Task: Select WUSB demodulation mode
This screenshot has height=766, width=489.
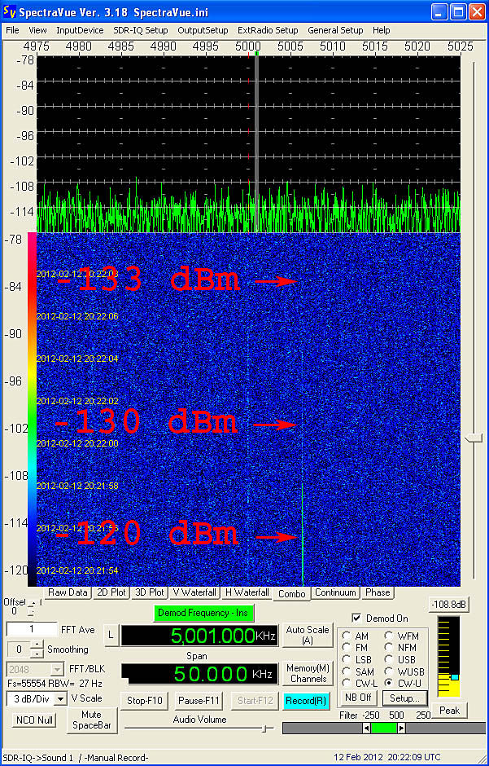Action: 389,671
